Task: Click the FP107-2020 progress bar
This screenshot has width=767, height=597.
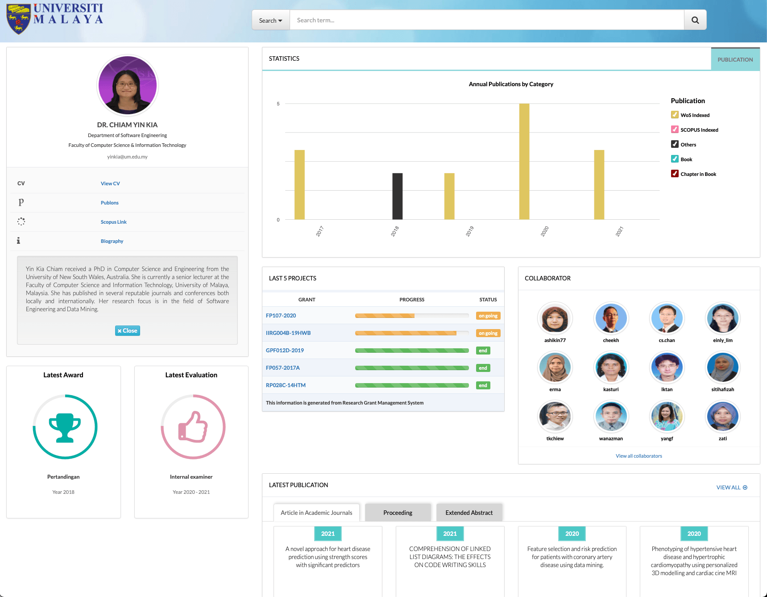Action: click(411, 315)
